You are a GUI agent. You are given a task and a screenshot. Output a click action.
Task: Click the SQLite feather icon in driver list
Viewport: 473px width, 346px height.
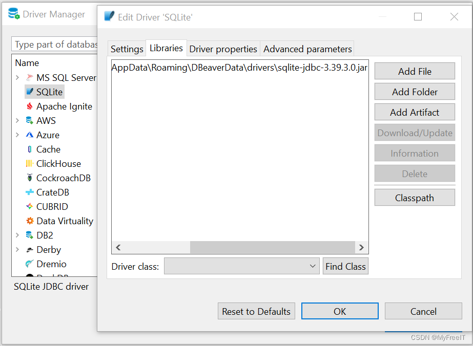tap(30, 92)
